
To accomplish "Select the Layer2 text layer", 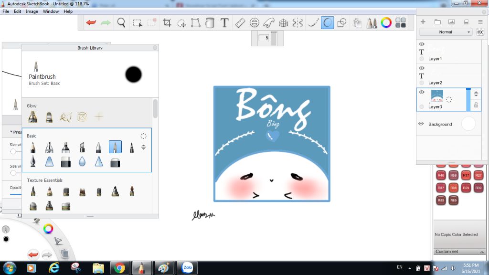I will click(x=449, y=76).
